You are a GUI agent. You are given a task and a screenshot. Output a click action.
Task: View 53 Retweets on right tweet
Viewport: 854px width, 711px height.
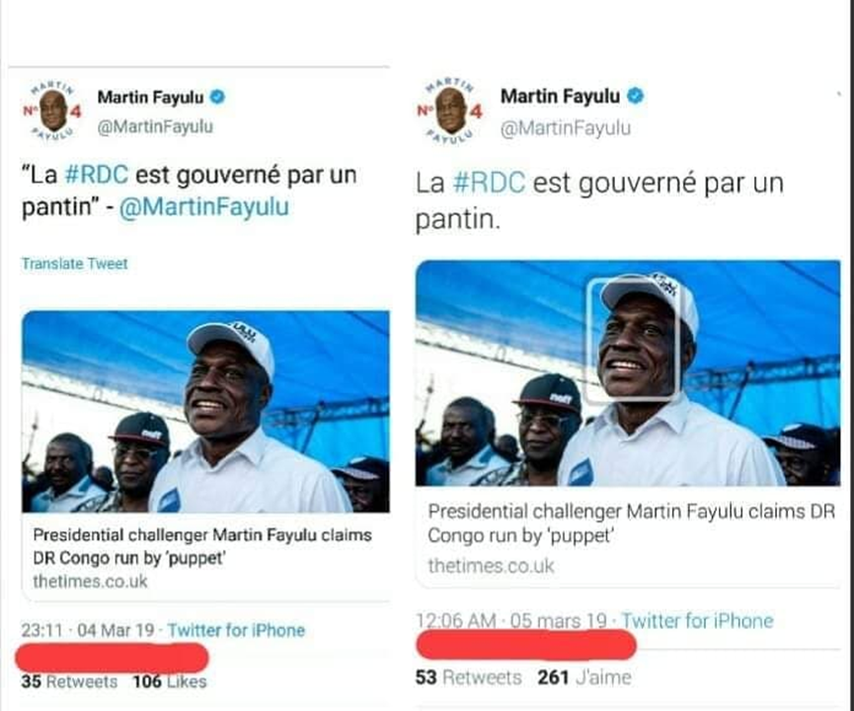[468, 677]
